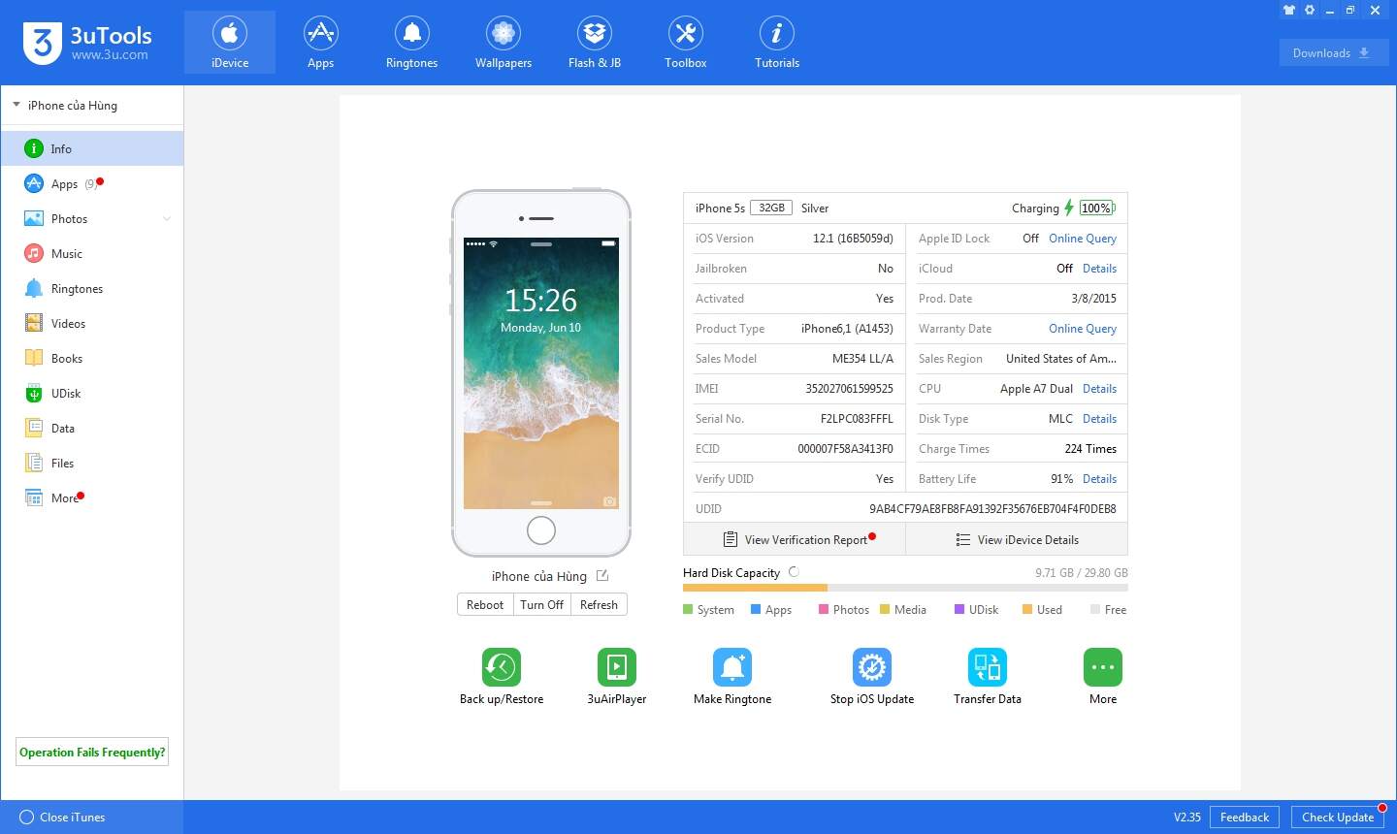Click the iPhone lock screen preview
The image size is (1397, 834).
pyautogui.click(x=540, y=373)
